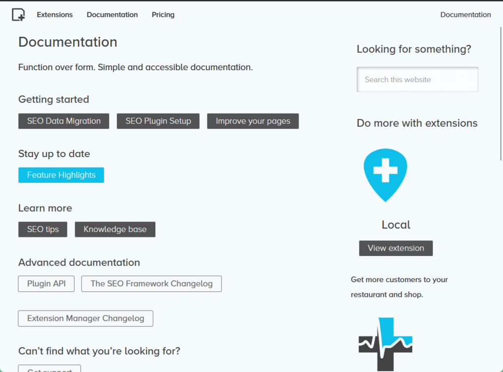Viewport: 503px width, 372px height.
Task: Click the SEO tips button
Action: tap(43, 229)
